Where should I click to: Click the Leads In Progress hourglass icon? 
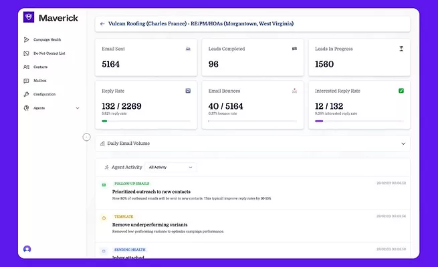click(x=401, y=49)
